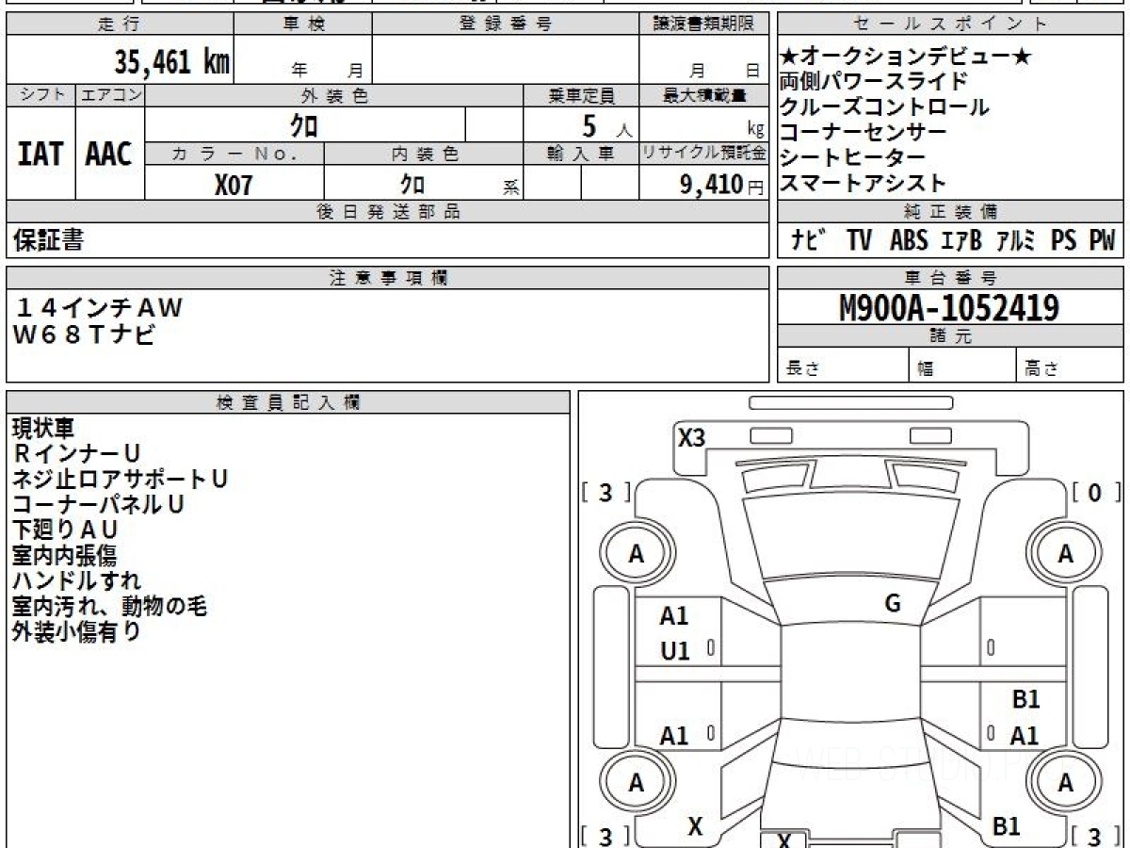
Task: Click the 後日発送部品 header
Action: pos(387,212)
